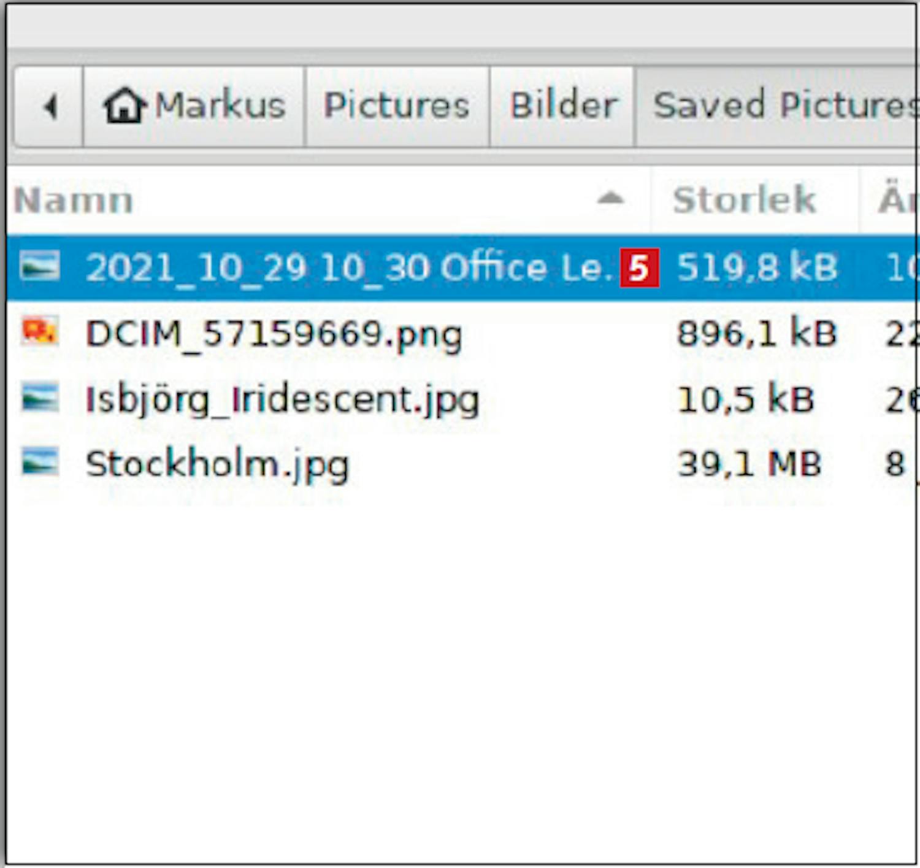Jump to Markus home folder
This screenshot has height=868, width=920.
(x=220, y=106)
